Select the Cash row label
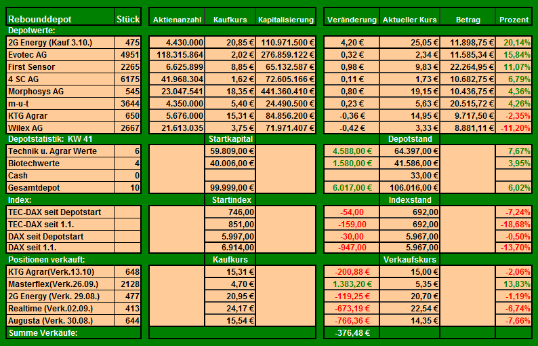 pos(60,176)
